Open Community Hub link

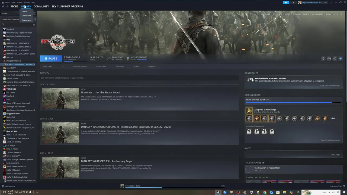[x=80, y=66]
